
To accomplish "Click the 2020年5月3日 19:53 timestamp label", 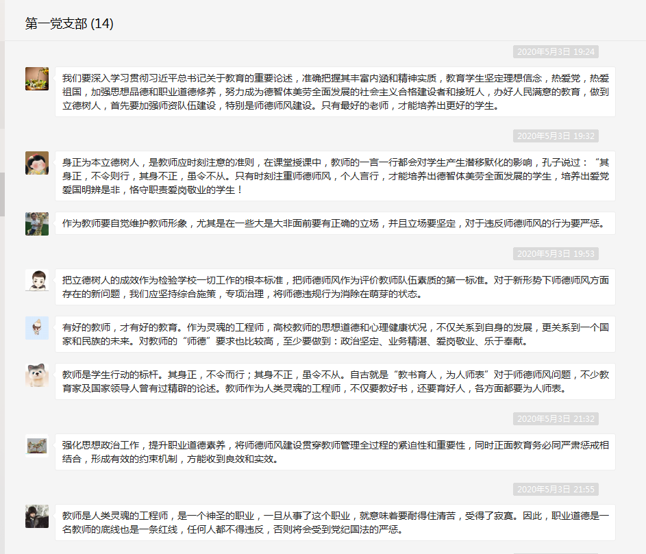I will (x=556, y=254).
